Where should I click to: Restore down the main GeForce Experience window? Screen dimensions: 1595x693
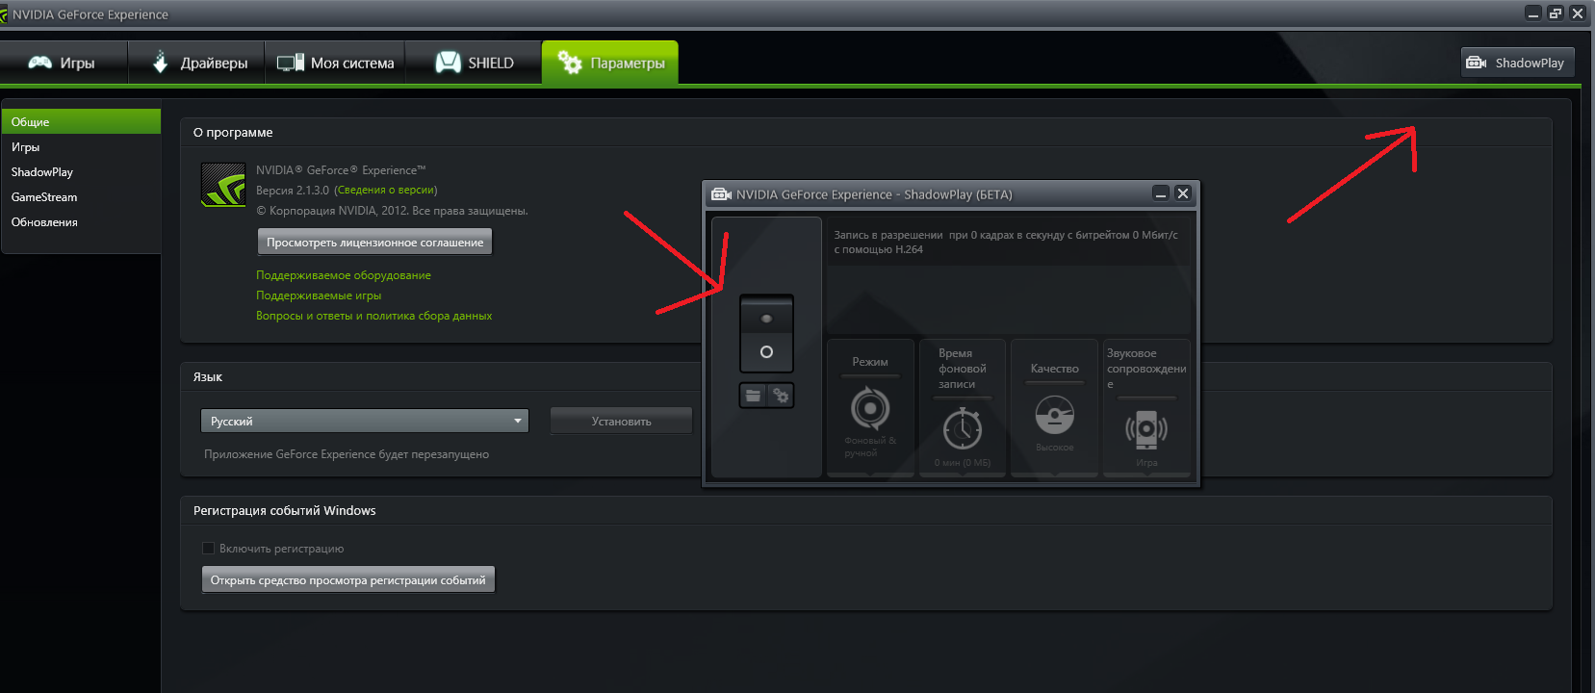click(x=1556, y=13)
